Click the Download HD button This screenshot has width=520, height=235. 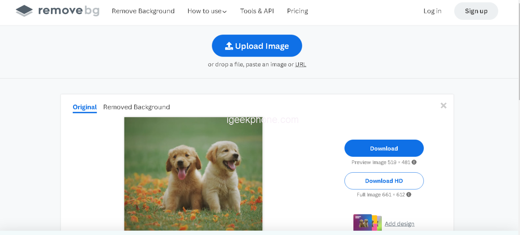[384, 181]
